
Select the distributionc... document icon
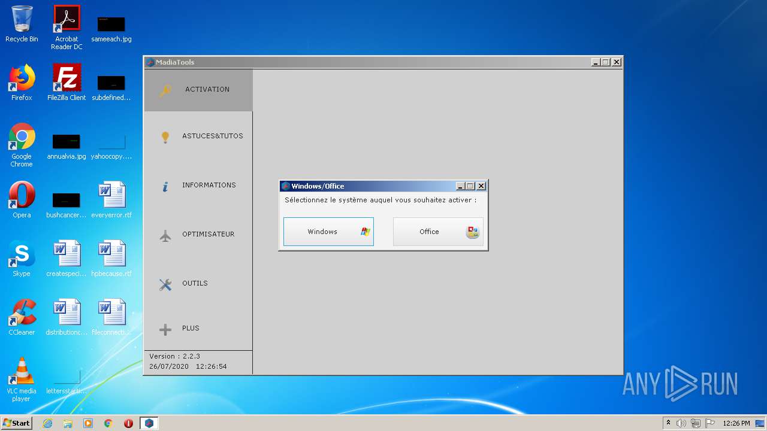[x=67, y=317]
